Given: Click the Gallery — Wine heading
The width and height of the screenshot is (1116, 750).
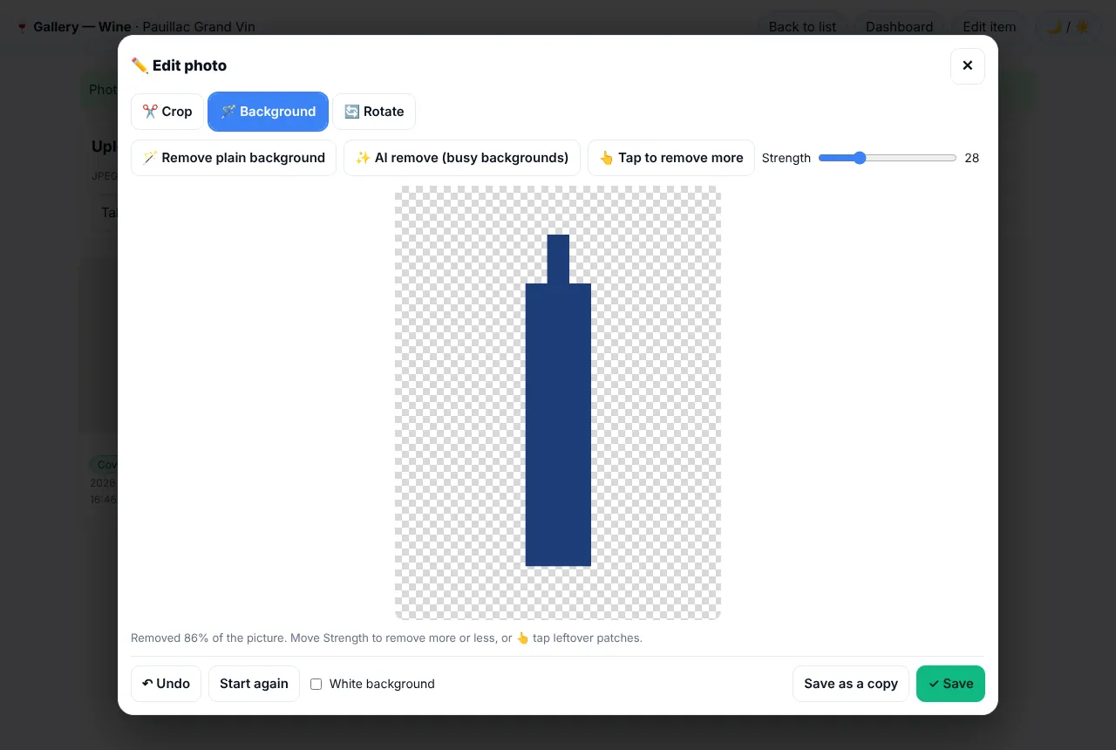Looking at the screenshot, I should pyautogui.click(x=82, y=27).
